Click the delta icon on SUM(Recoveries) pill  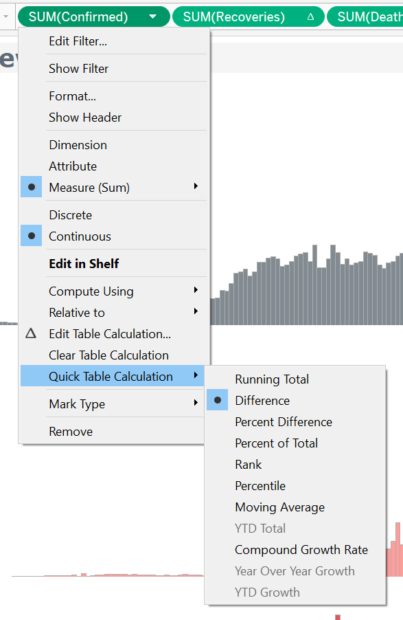[x=310, y=16]
